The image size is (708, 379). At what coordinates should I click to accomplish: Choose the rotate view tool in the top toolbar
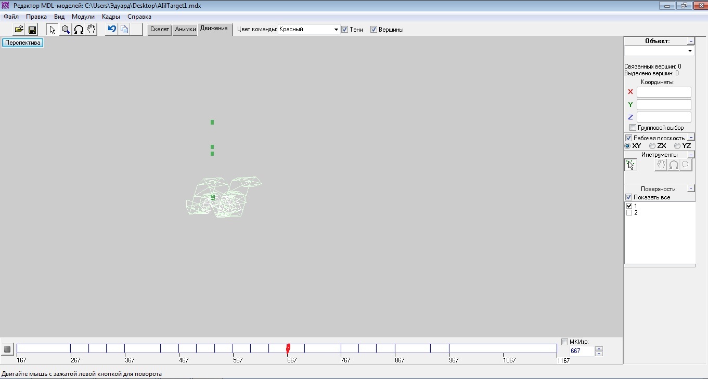coord(79,30)
